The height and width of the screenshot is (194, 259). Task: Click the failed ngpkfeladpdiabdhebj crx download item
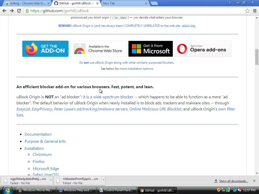(x=26, y=181)
